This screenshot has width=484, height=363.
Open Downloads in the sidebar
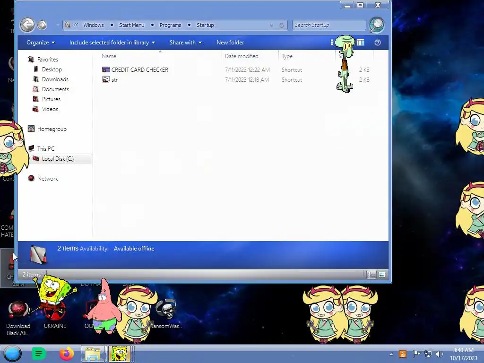[55, 79]
